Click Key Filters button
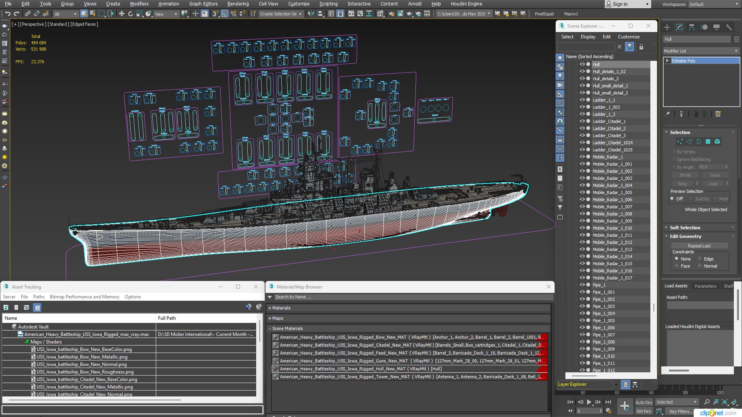 tap(681, 411)
